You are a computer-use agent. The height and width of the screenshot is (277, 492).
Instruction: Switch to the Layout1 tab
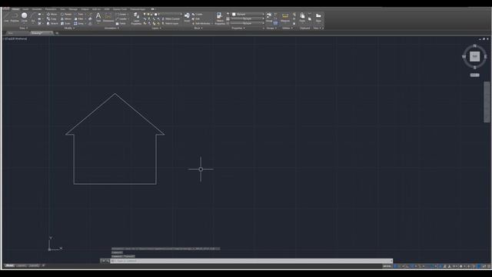coord(22,265)
